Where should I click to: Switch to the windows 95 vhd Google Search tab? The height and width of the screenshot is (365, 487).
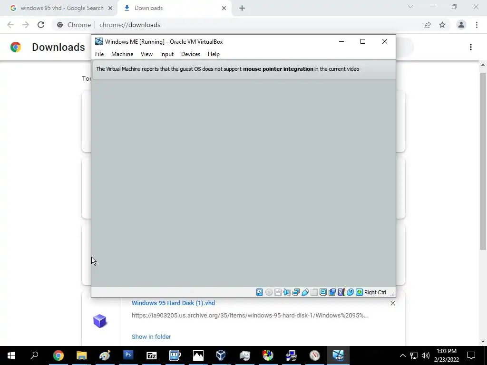[x=62, y=8]
